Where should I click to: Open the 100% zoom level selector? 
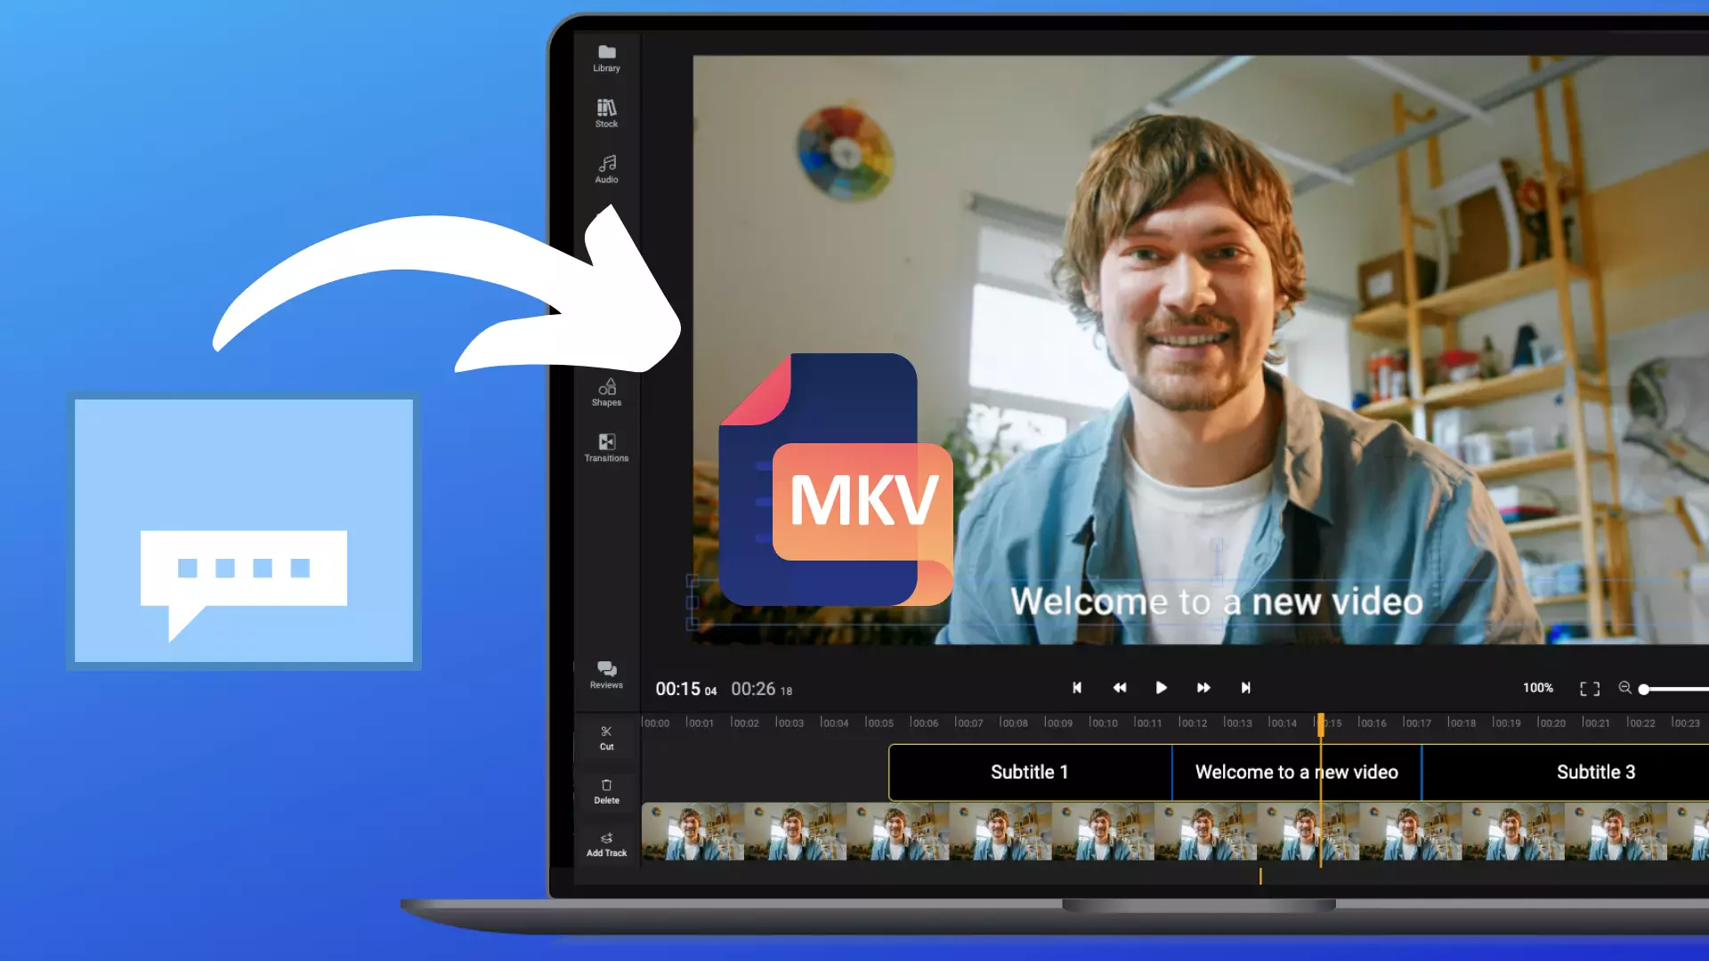(1537, 688)
